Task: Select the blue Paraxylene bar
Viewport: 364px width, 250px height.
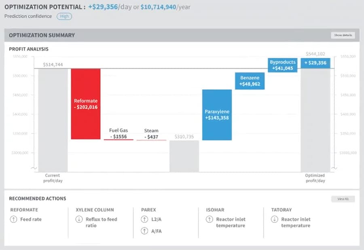Action: (217, 115)
